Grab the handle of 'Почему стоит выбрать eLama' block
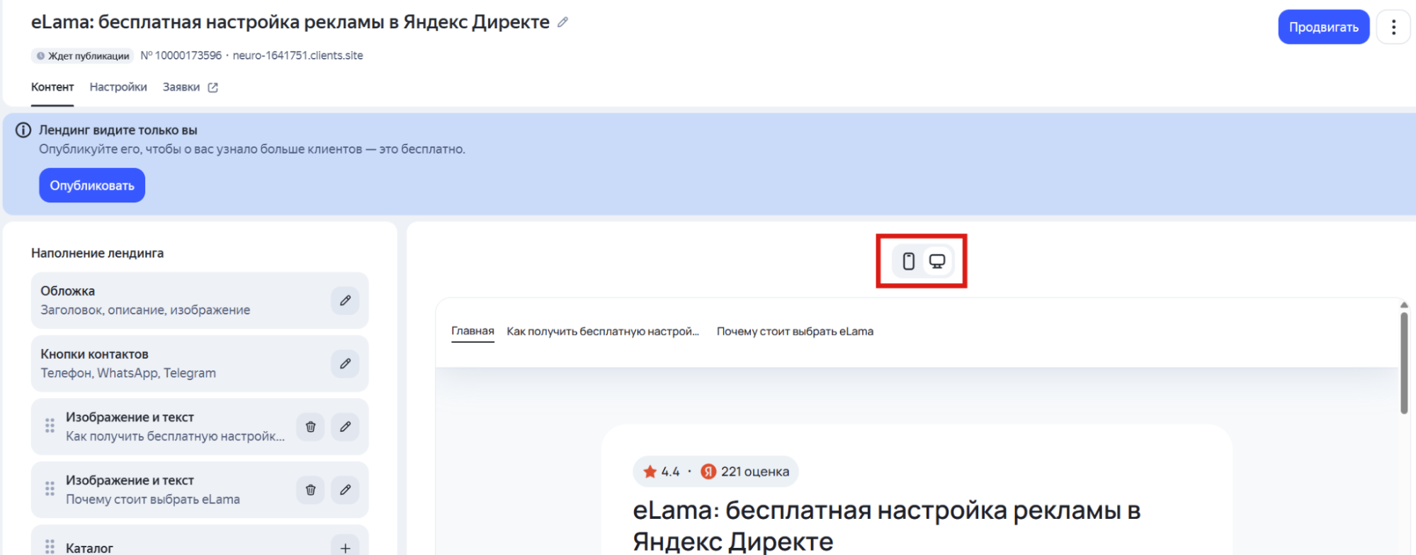 (x=50, y=488)
